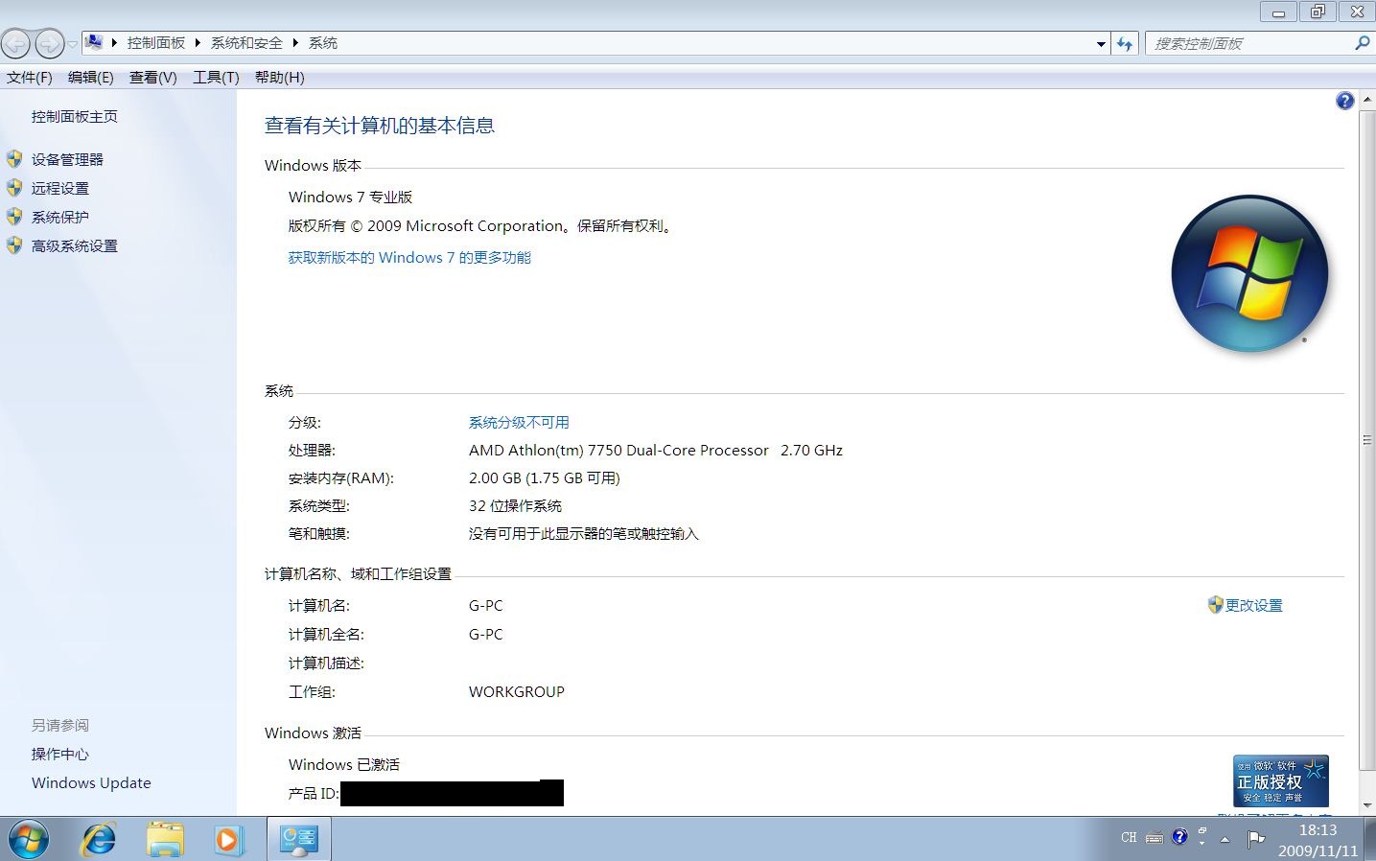Open the 工具(T) menu

(x=216, y=78)
